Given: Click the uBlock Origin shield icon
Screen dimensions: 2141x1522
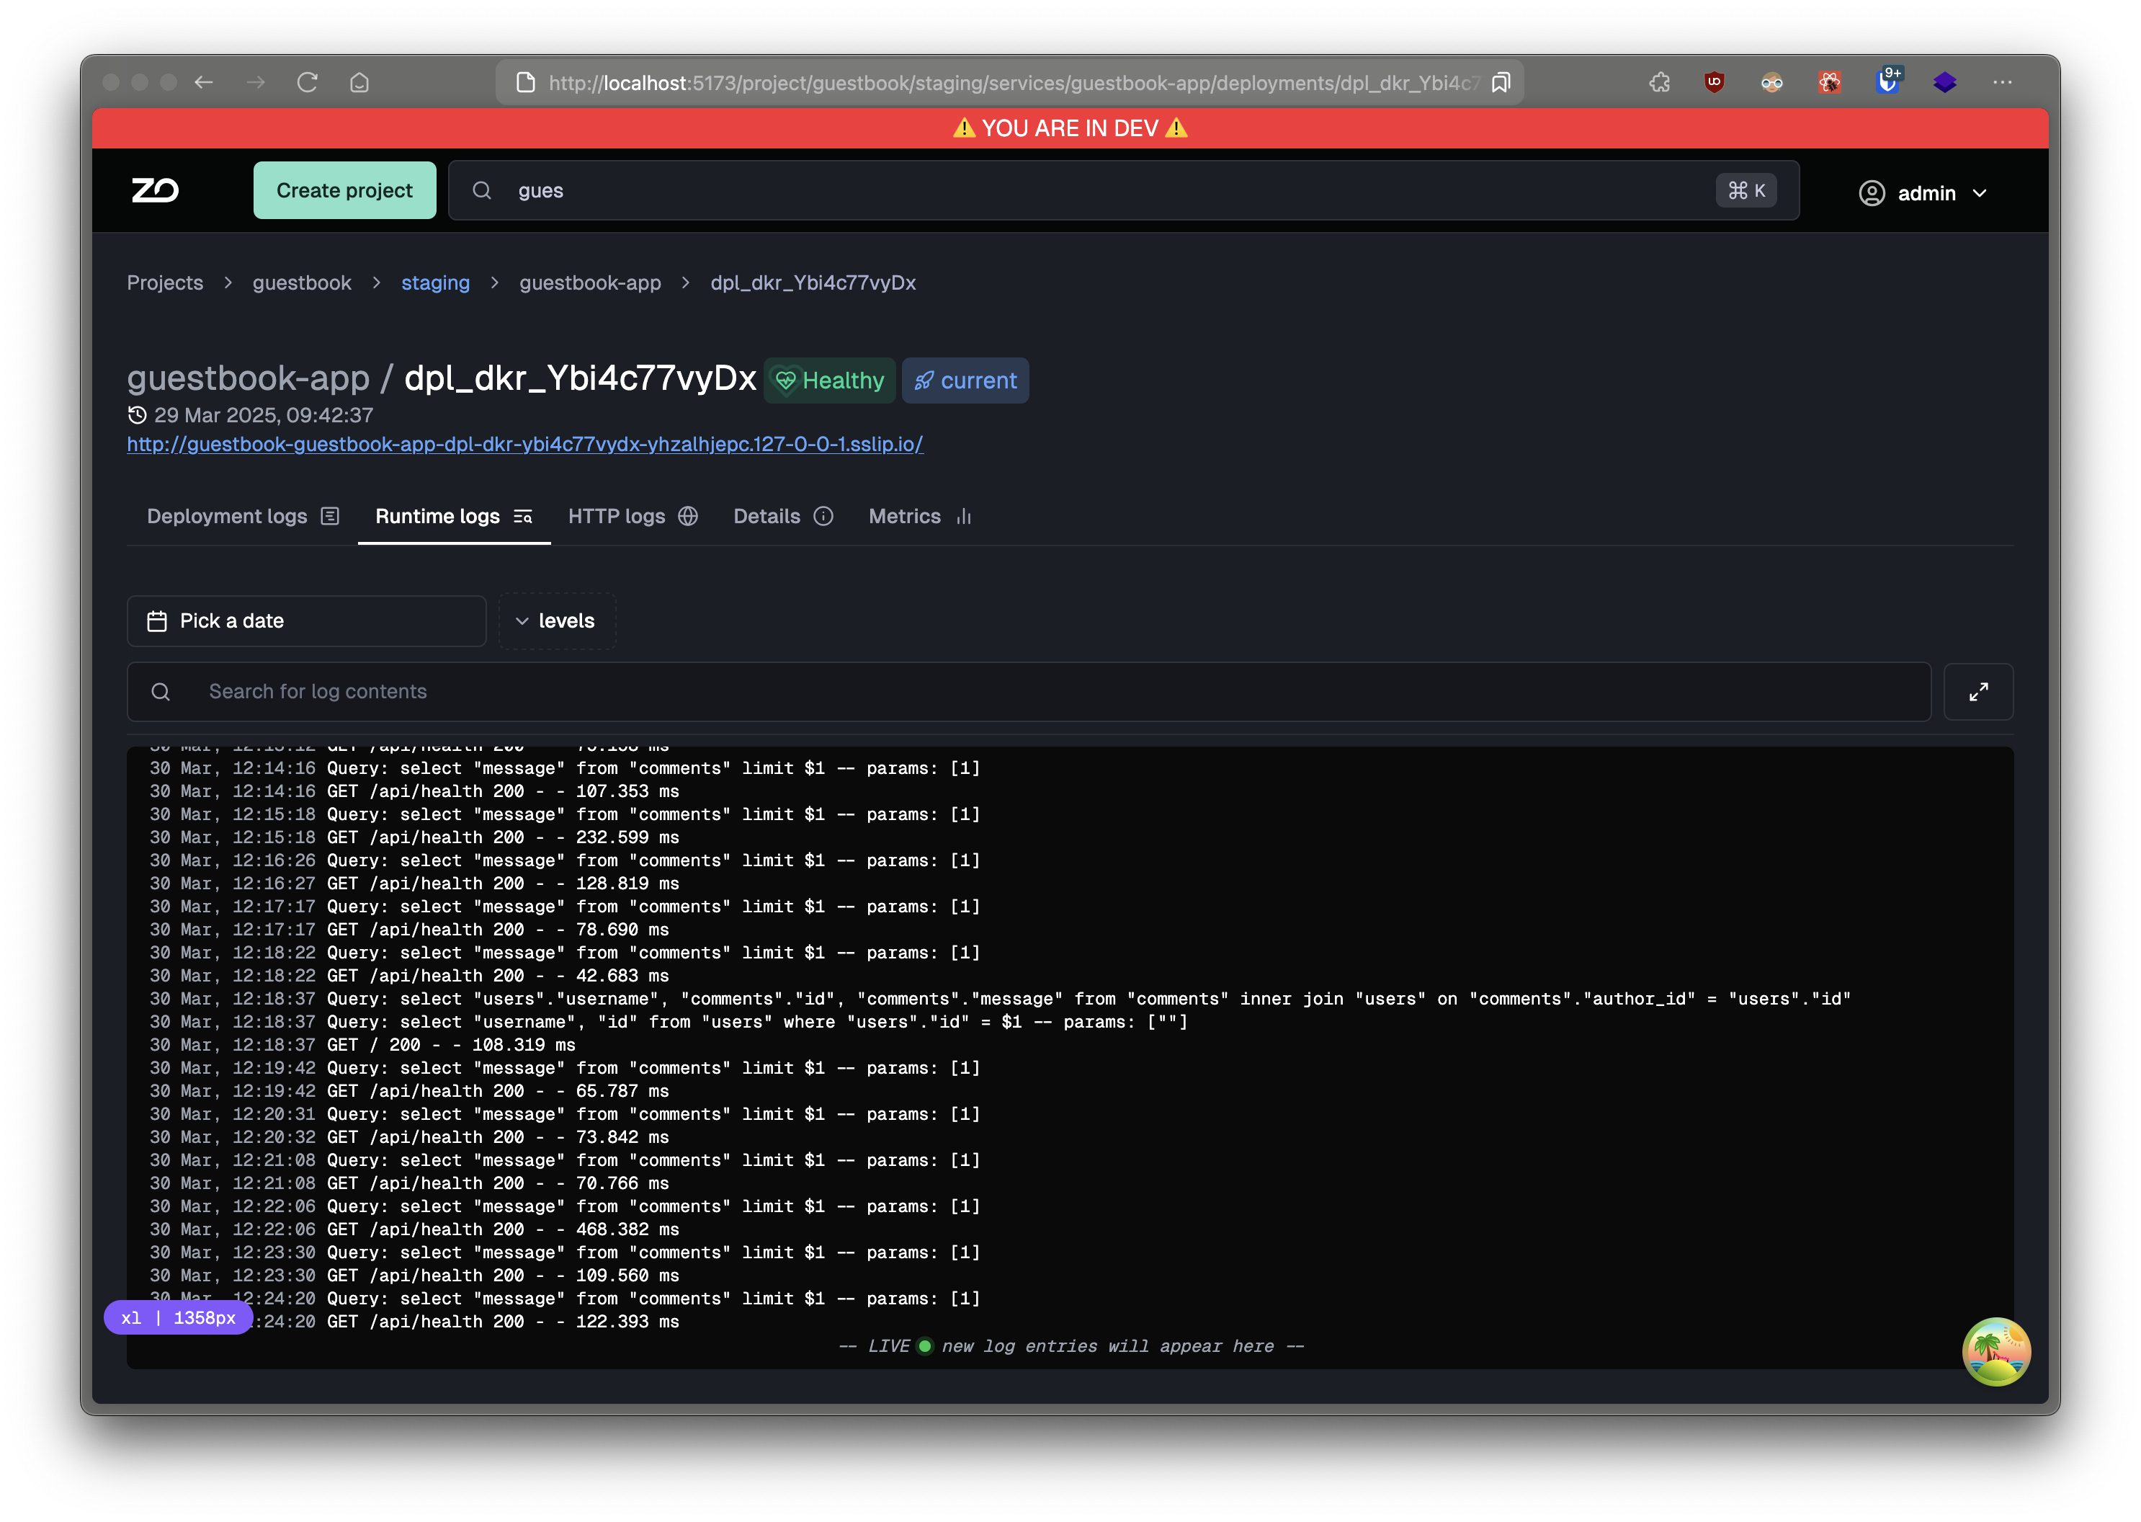Looking at the screenshot, I should click(1714, 82).
